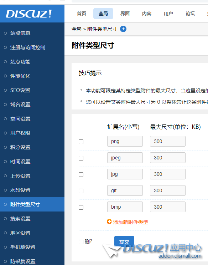Viewport: 208px width, 265px height.
Task: Click the 最大尺寸(单位：KB) column header
Action: pos(175,127)
